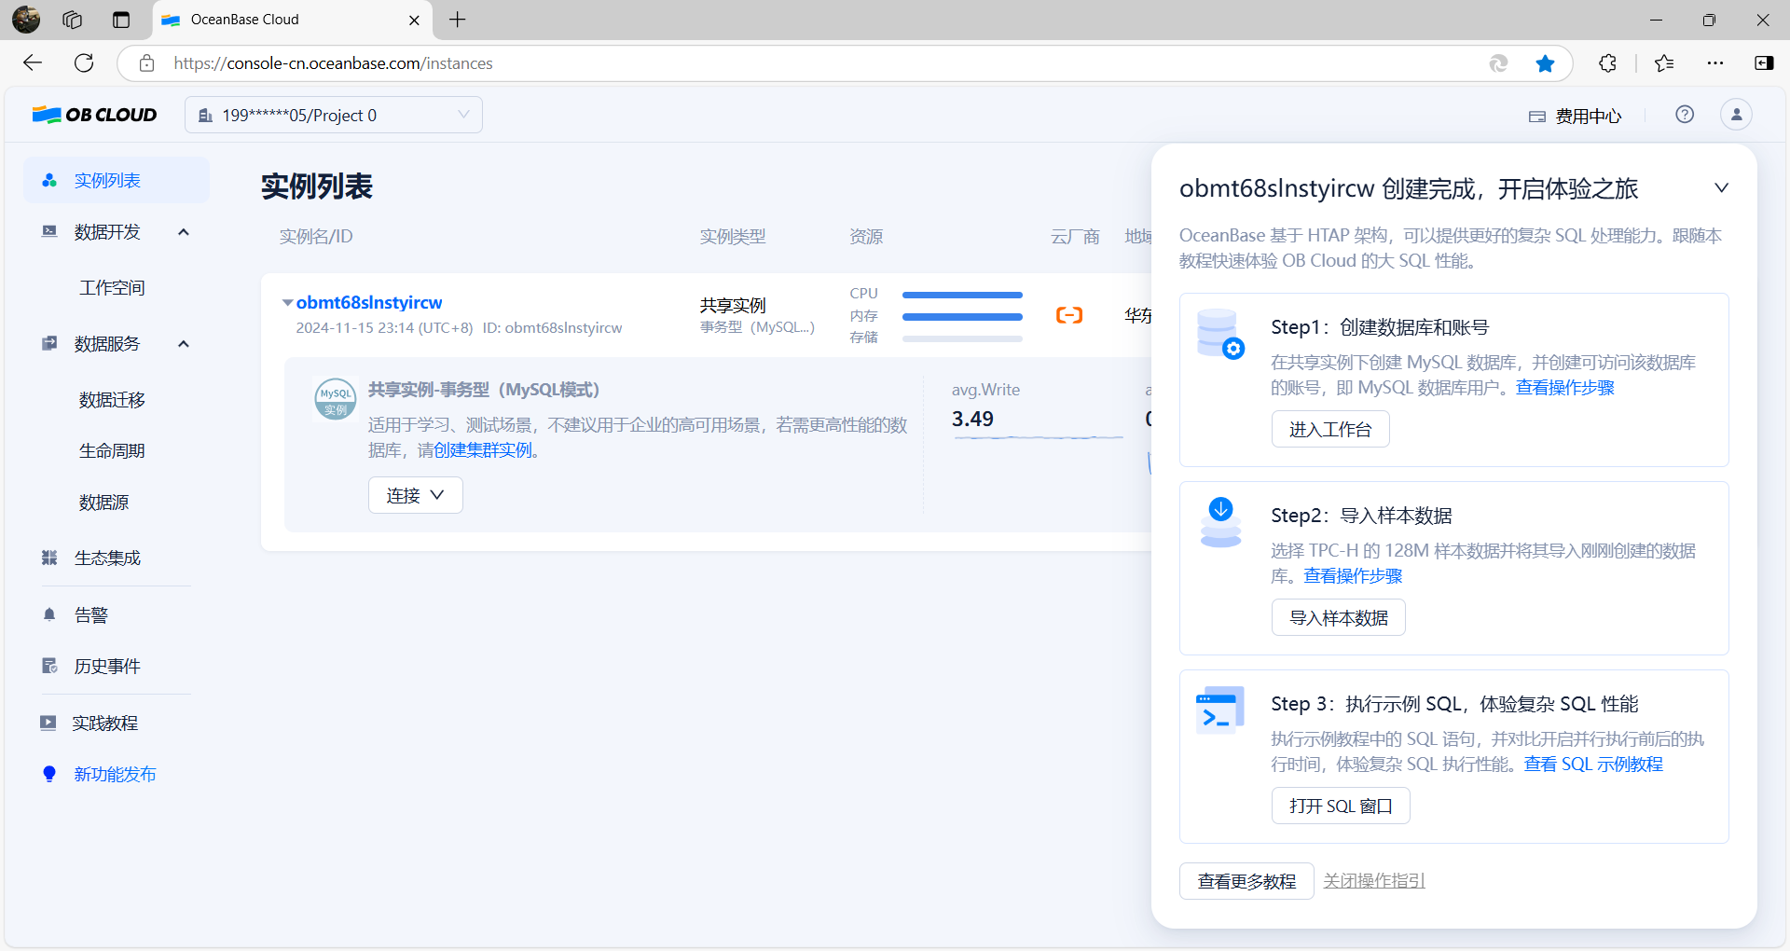Go back in the browser
Viewport: 1790px width, 951px height.
point(33,62)
